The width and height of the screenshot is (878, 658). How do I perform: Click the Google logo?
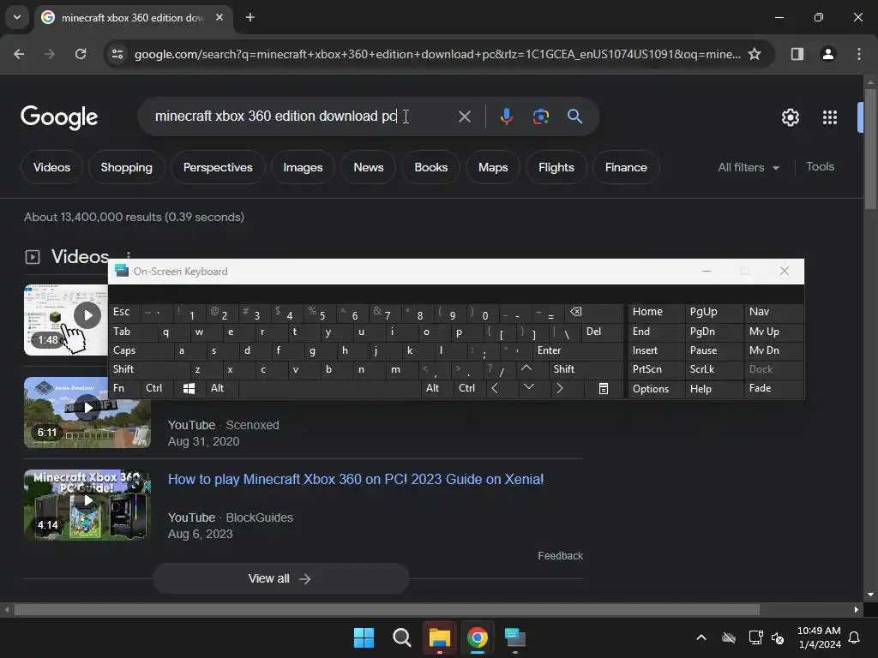pos(59,117)
